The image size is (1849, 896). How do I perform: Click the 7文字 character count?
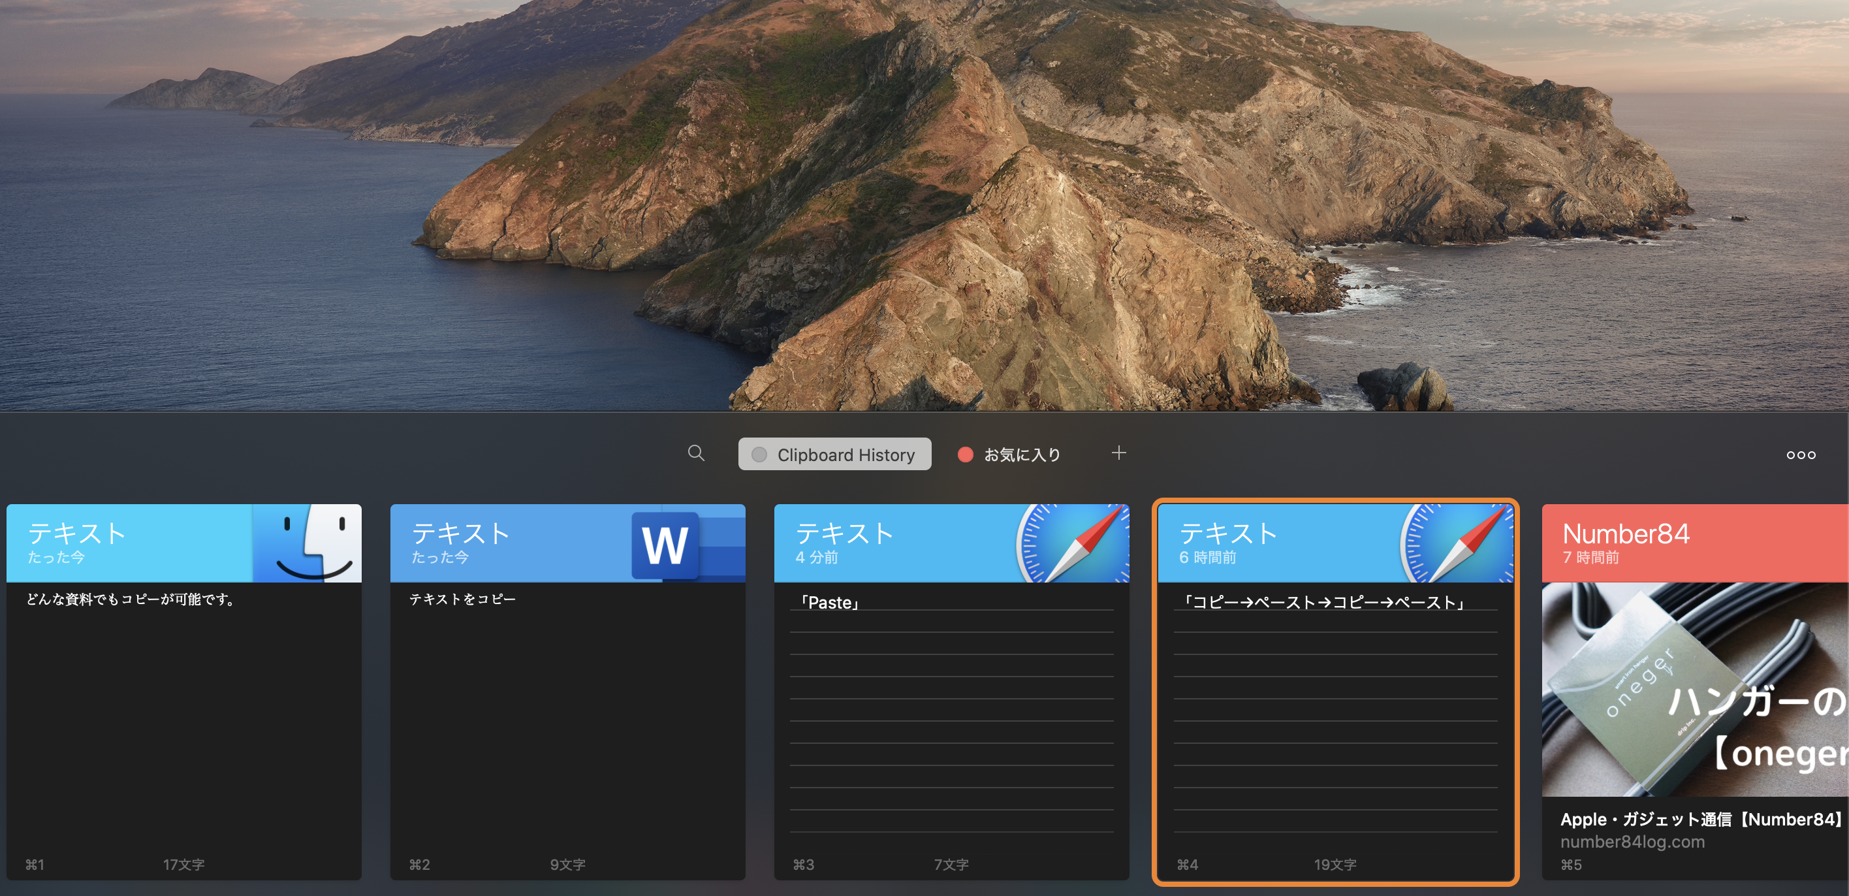[x=951, y=865]
